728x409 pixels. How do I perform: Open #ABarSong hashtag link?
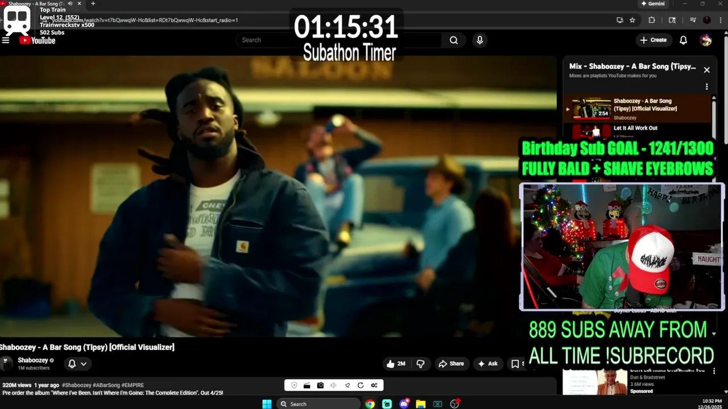(x=106, y=385)
